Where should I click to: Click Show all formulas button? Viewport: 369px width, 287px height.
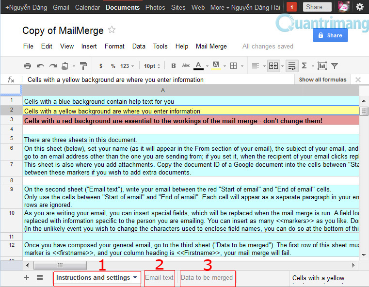click(322, 80)
